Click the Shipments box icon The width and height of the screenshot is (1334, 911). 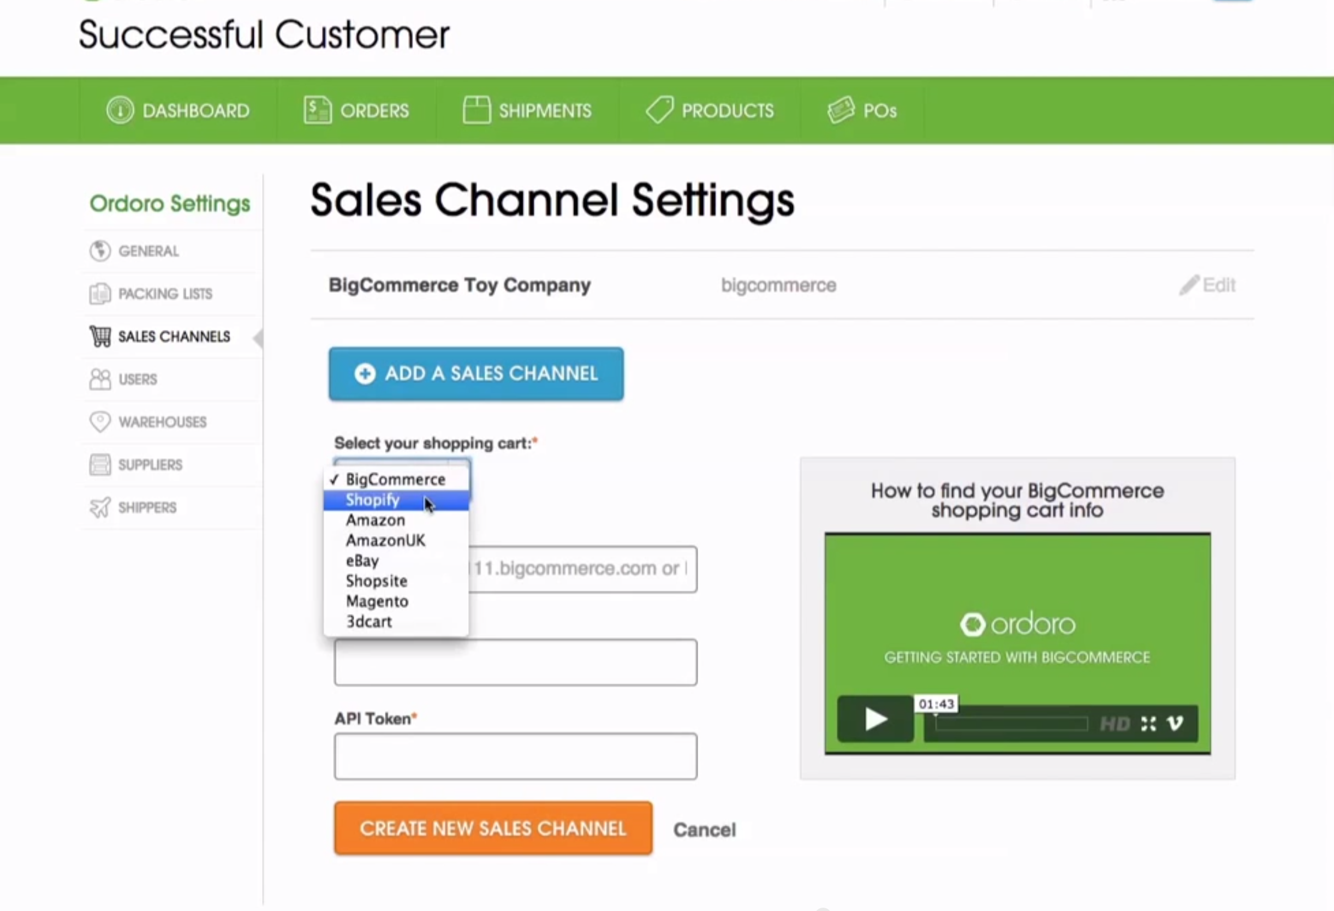pos(476,109)
